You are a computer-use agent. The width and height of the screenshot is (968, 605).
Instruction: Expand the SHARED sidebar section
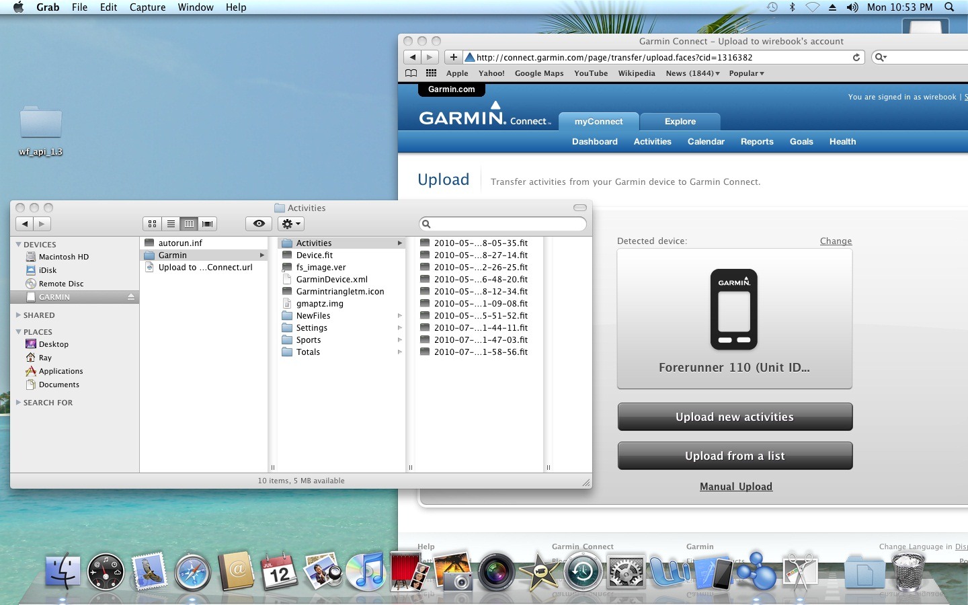(18, 315)
